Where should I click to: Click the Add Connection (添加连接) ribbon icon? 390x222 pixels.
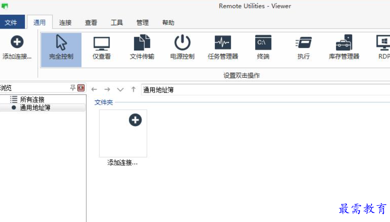coord(17,48)
